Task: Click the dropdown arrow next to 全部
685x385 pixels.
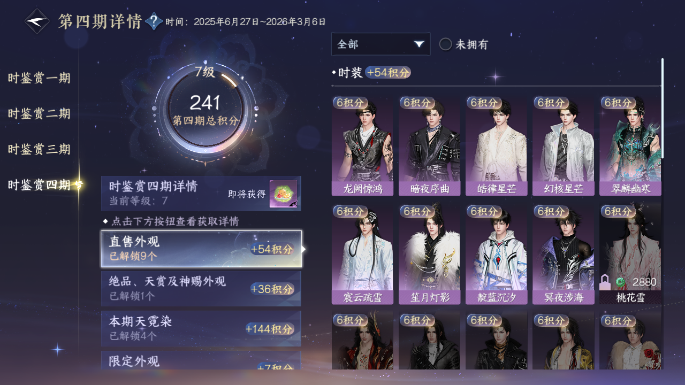Action: 419,44
